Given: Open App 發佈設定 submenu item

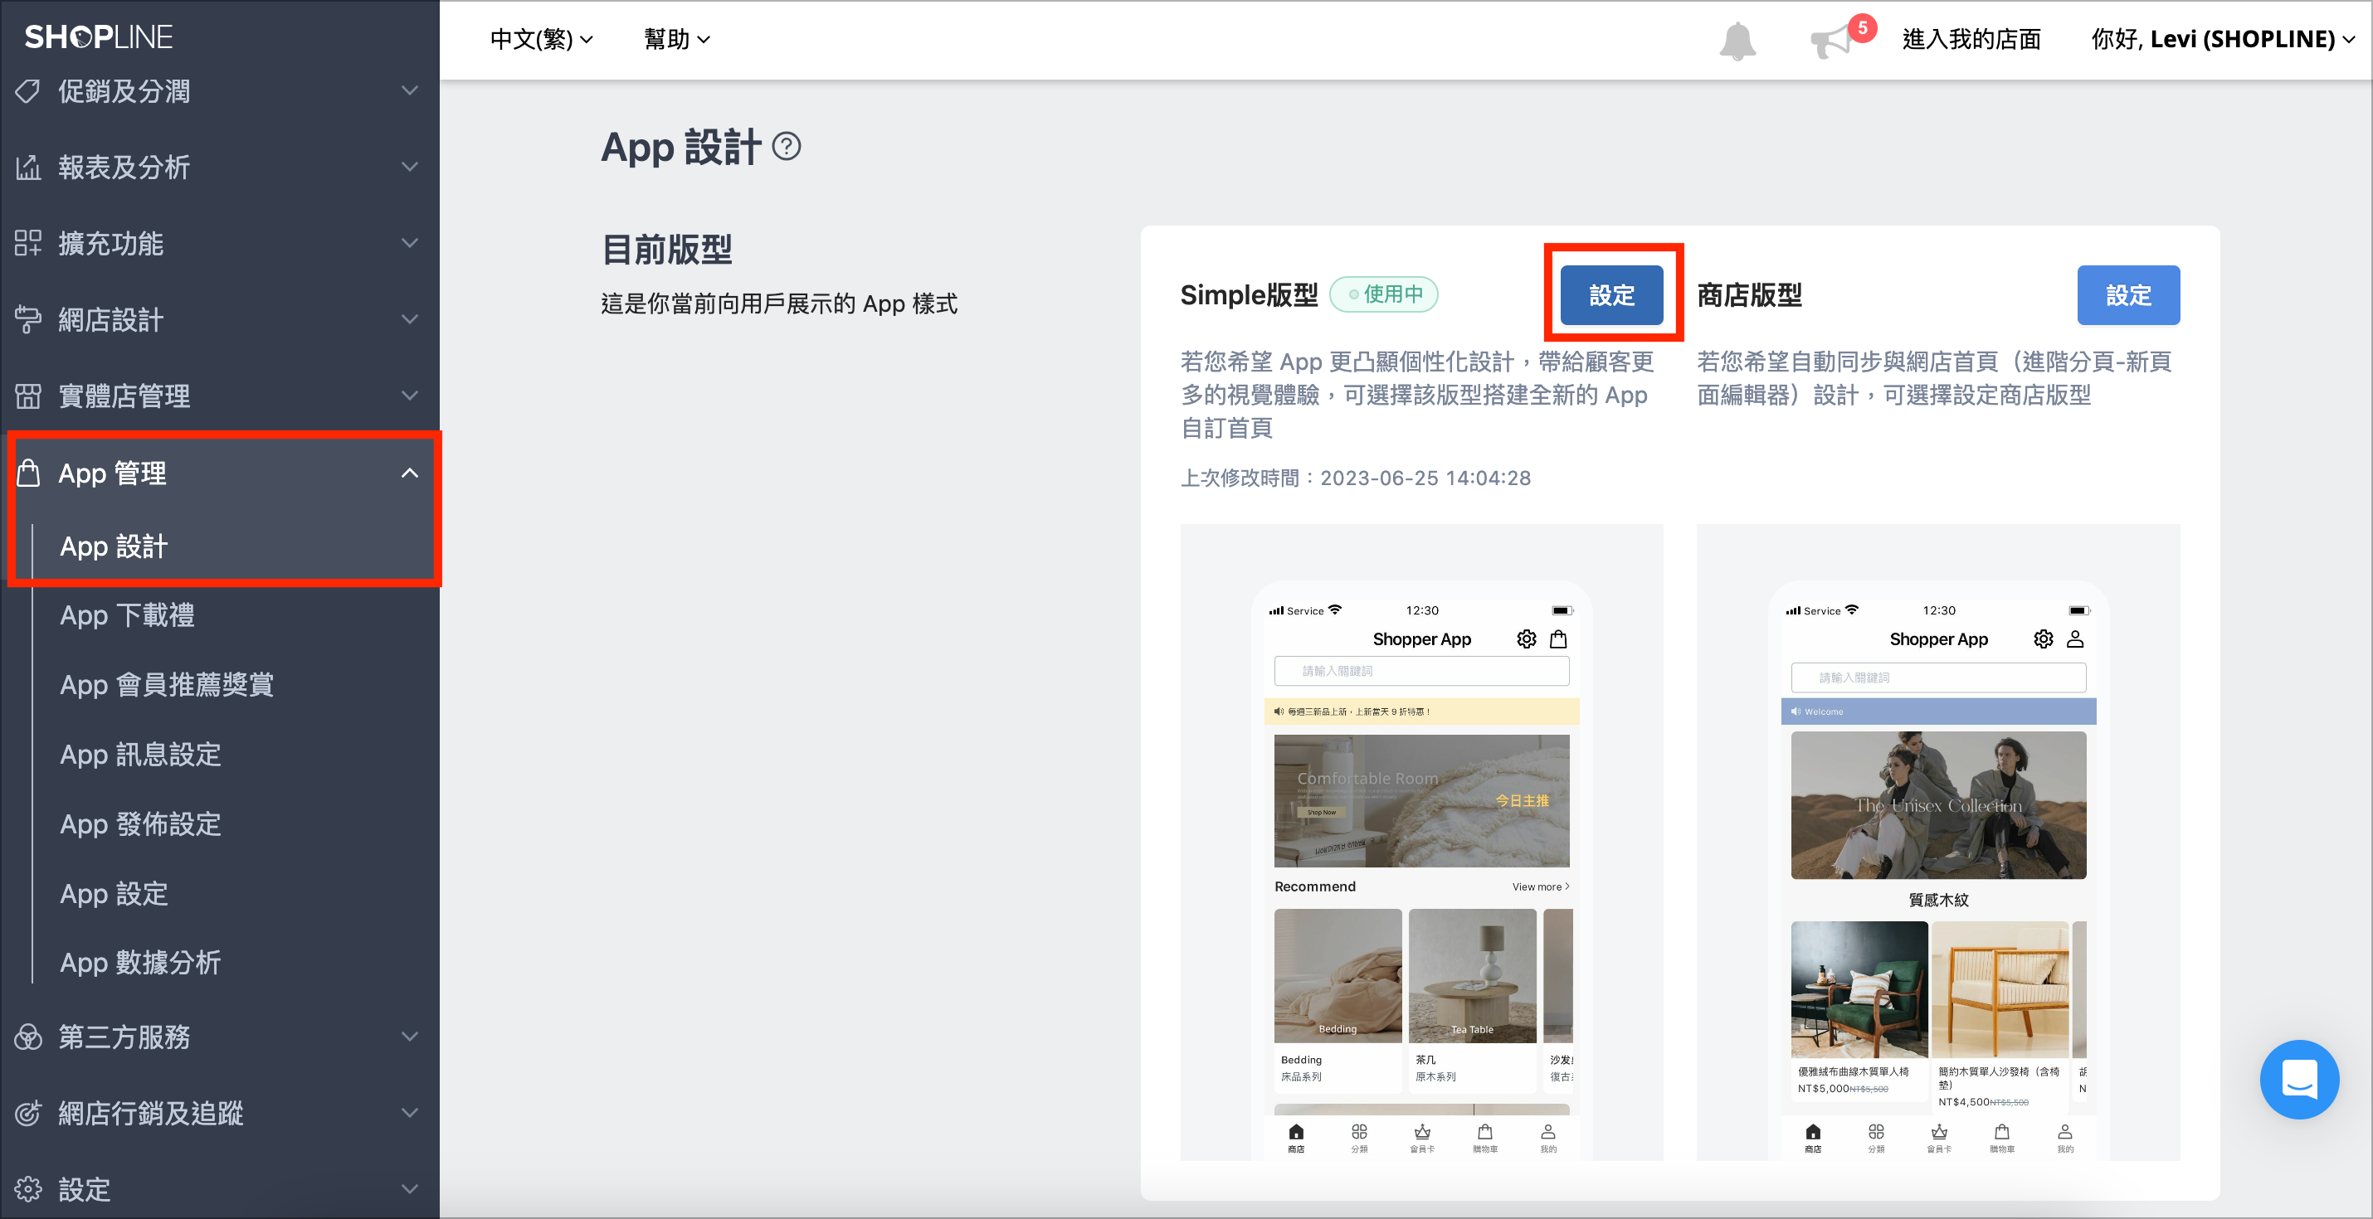Looking at the screenshot, I should [140, 824].
